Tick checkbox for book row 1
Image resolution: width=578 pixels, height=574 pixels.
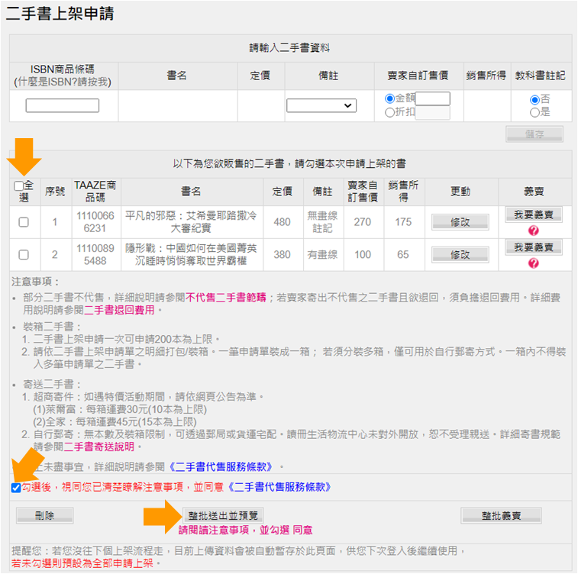coord(24,222)
